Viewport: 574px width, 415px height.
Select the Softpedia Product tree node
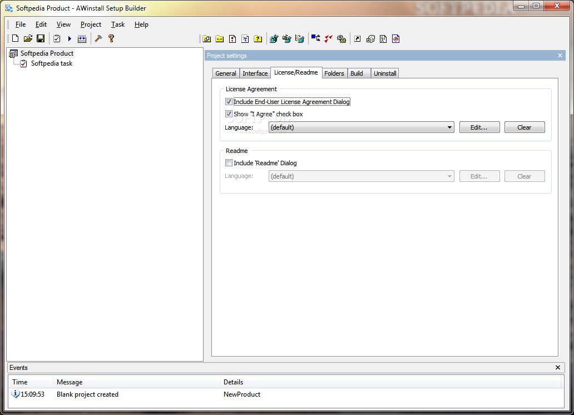[47, 53]
